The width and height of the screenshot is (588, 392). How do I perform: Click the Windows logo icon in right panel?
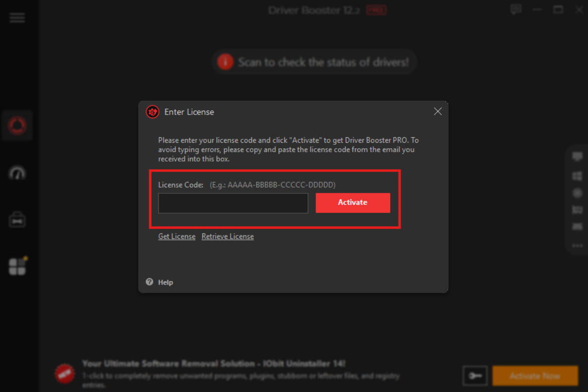577,176
